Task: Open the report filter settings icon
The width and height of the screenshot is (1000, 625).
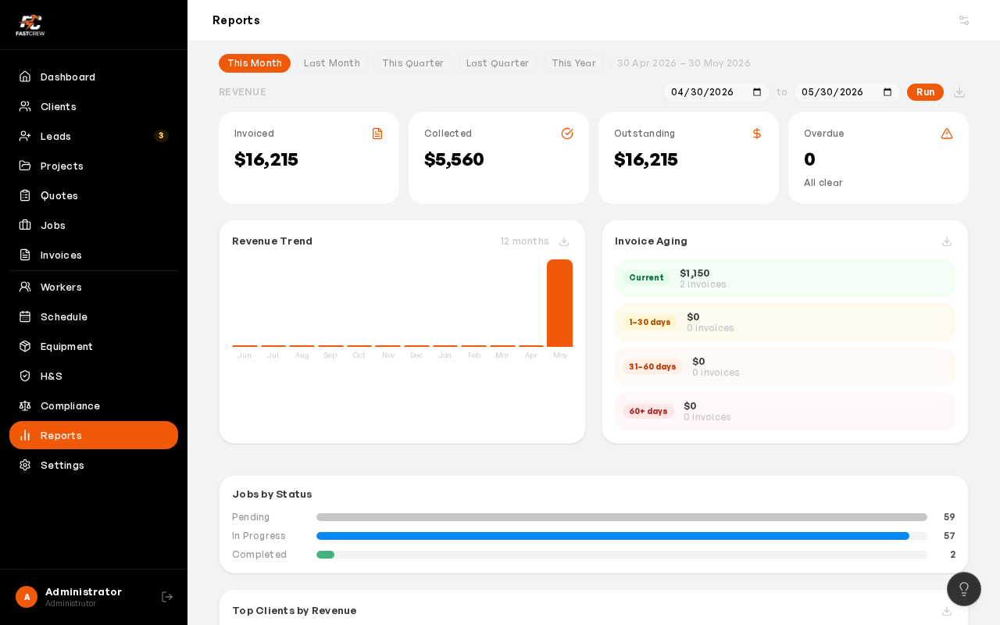Action: click(x=964, y=20)
